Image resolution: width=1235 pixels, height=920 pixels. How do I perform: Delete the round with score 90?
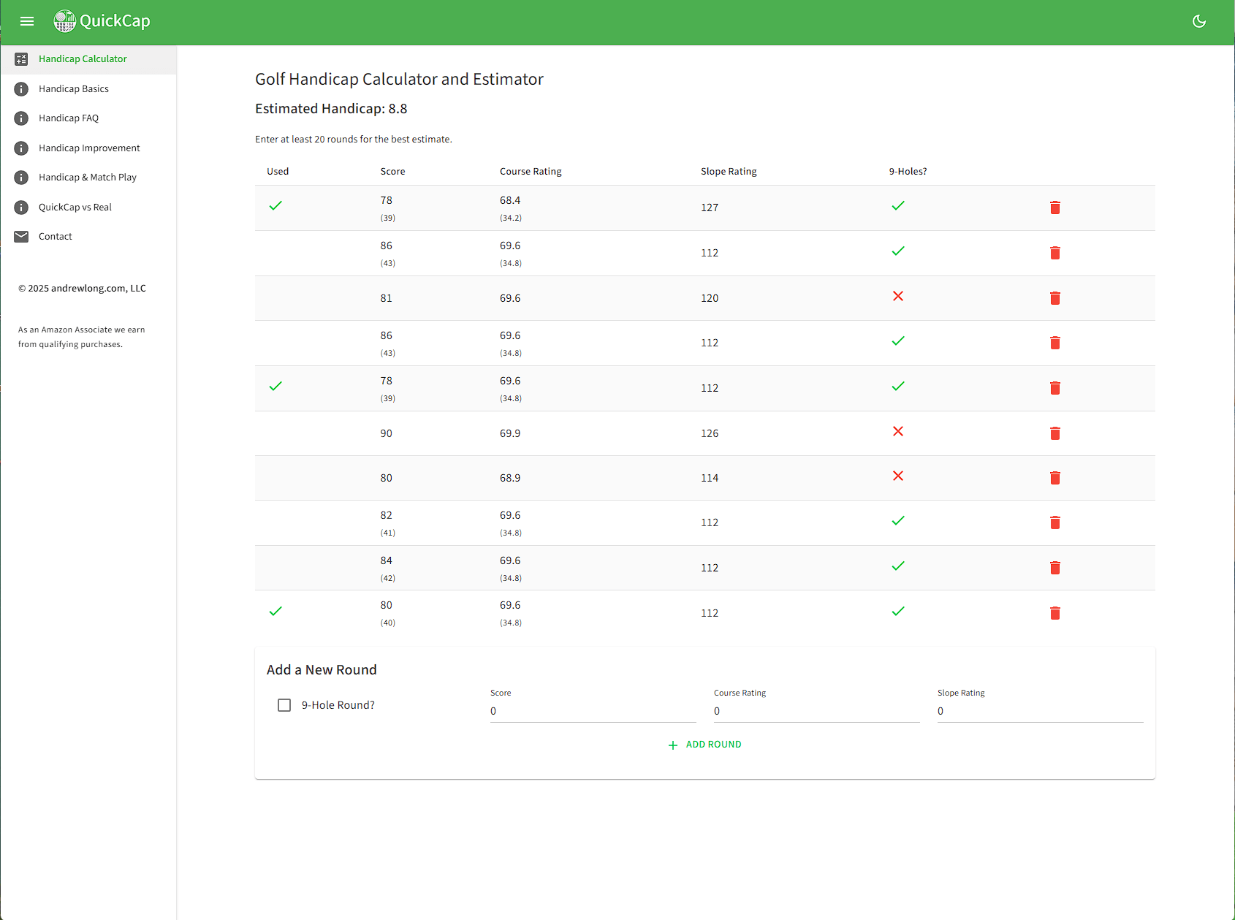(1054, 433)
